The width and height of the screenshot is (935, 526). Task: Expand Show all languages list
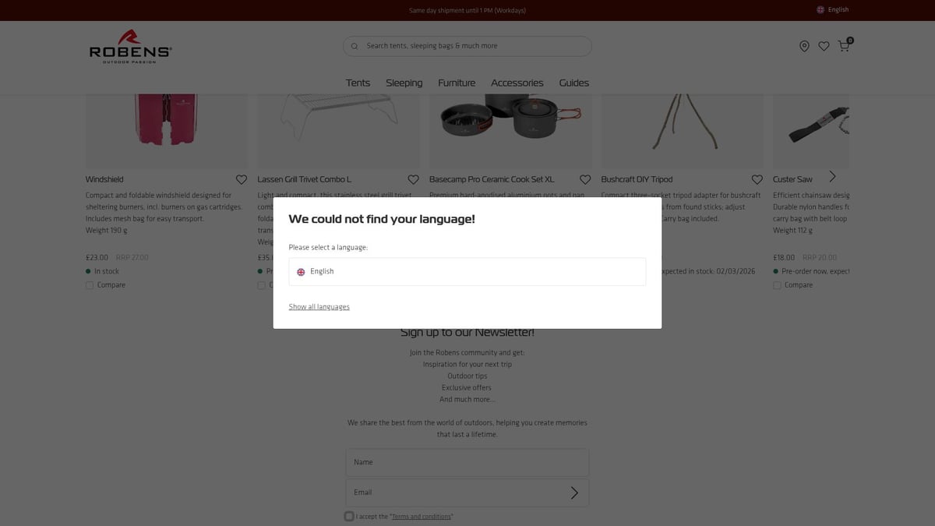point(319,307)
